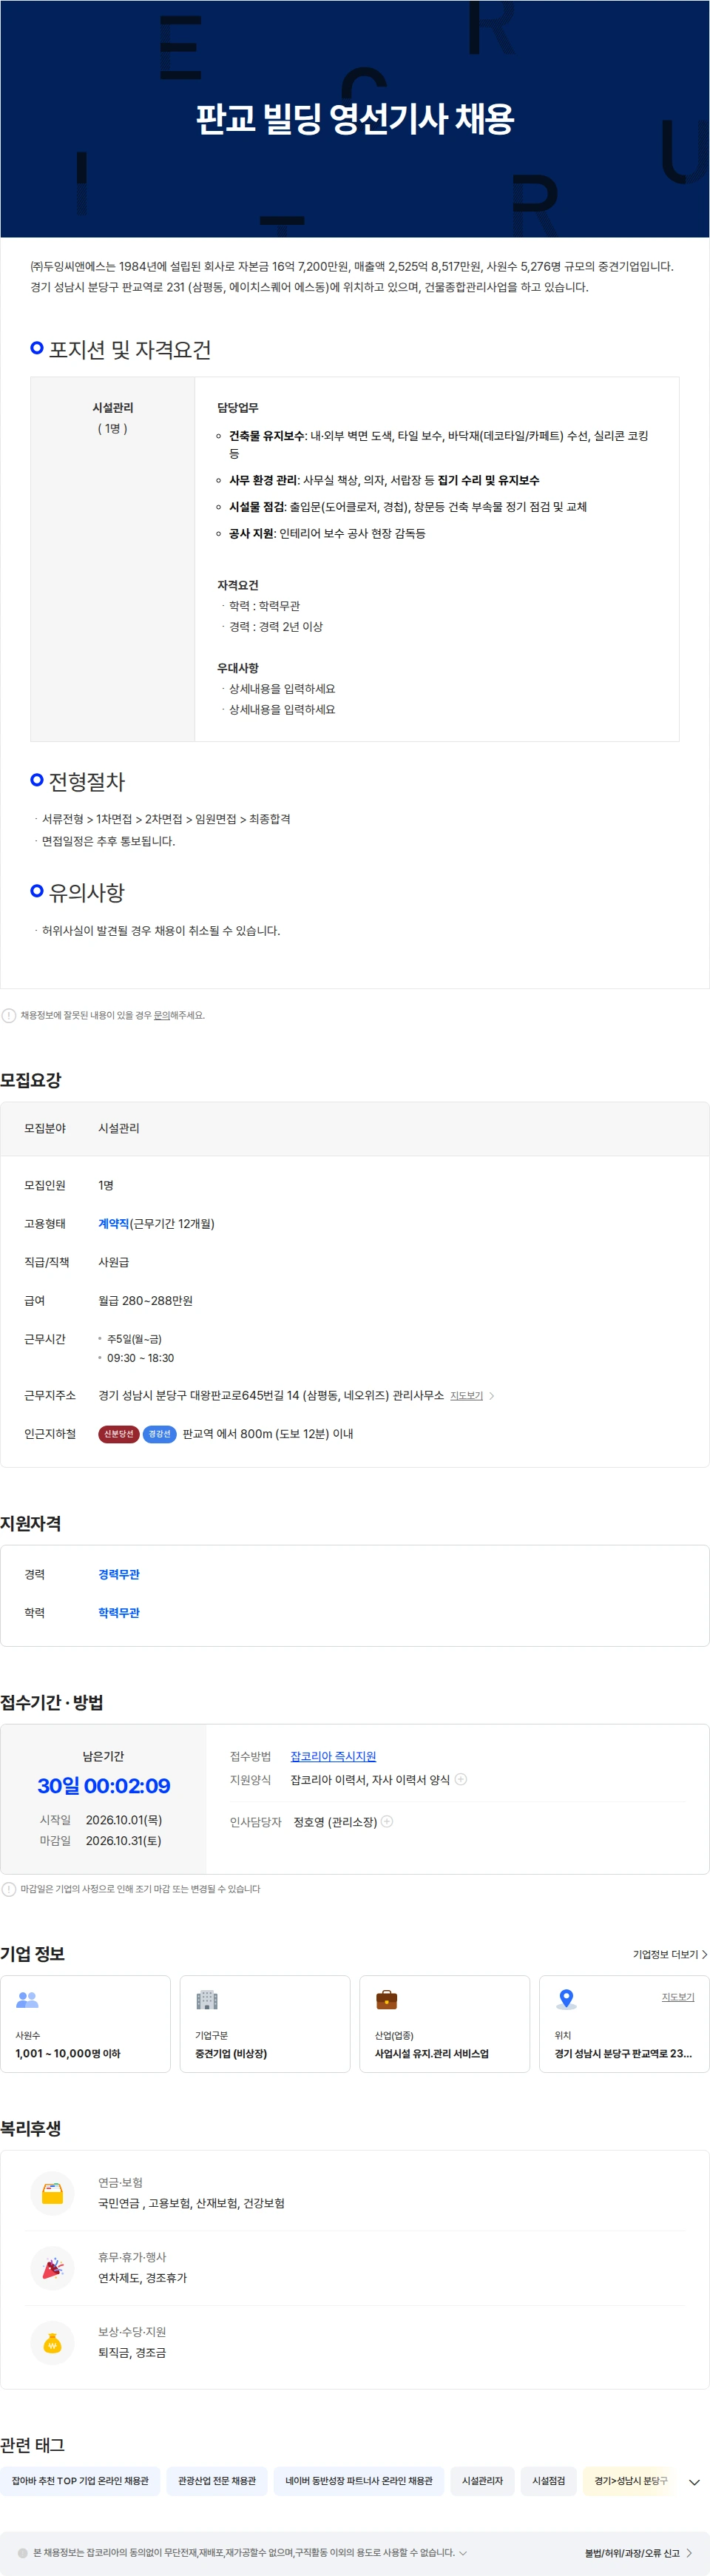This screenshot has width=710, height=2576.
Task: Select the 시설관리자 tag
Action: tap(483, 2481)
